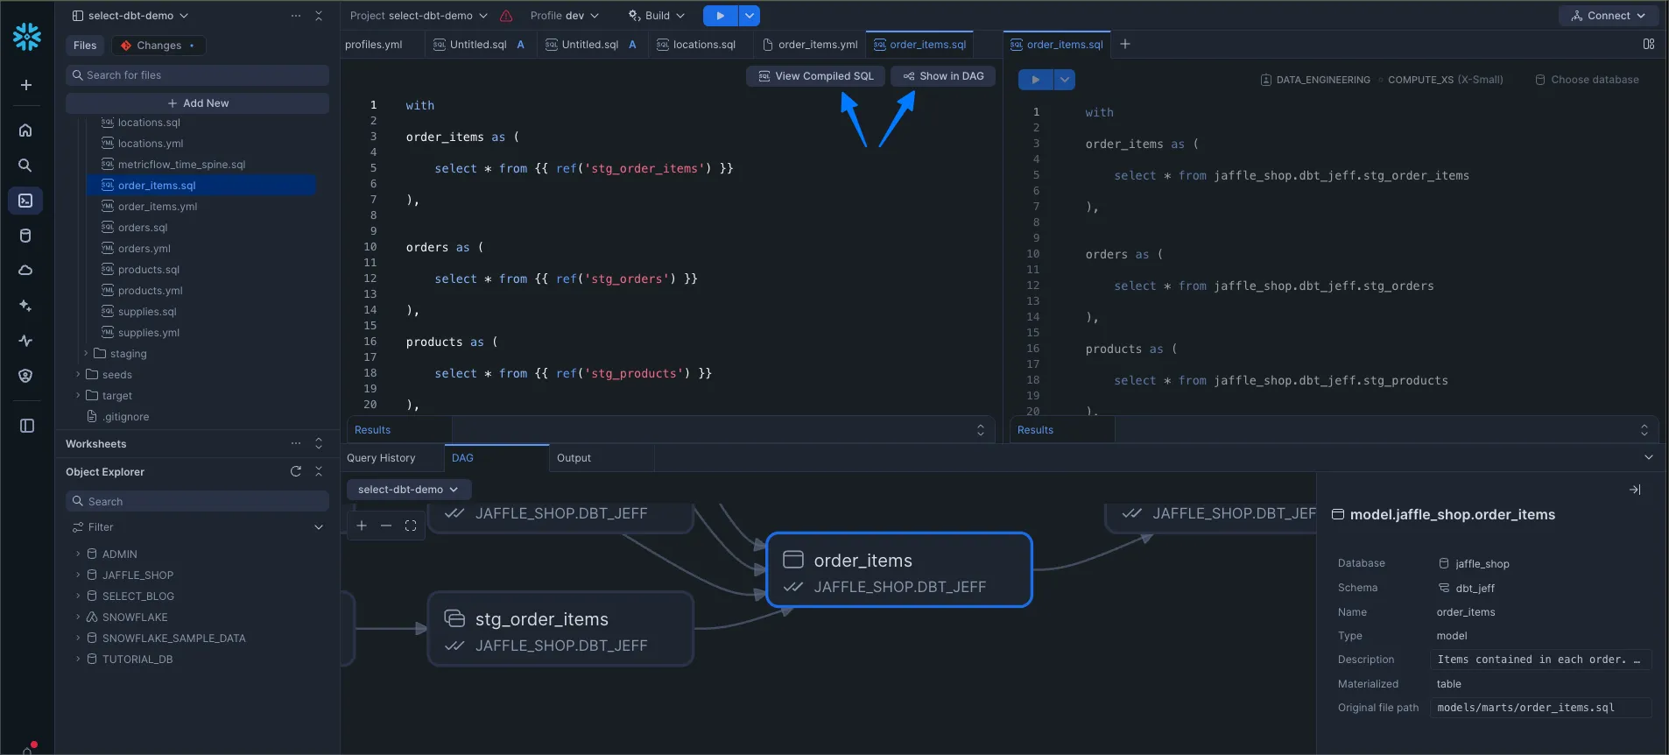This screenshot has width=1669, height=755.
Task: Expand the target folder
Action: tap(78, 396)
